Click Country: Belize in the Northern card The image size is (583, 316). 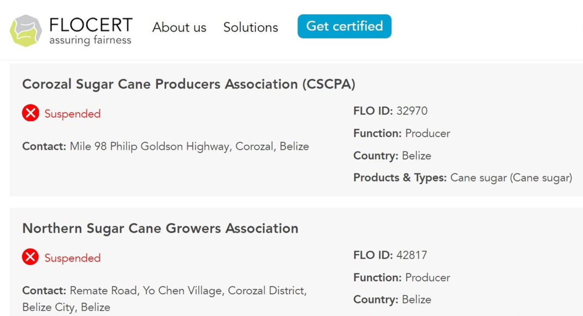pos(392,299)
